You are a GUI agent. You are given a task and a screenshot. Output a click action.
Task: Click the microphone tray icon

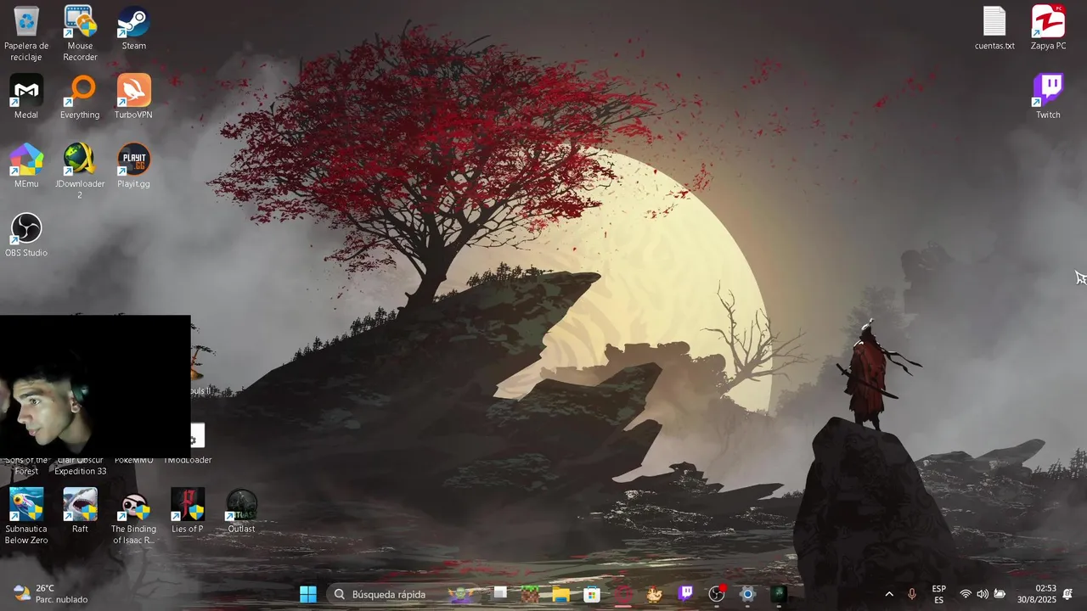click(x=912, y=594)
